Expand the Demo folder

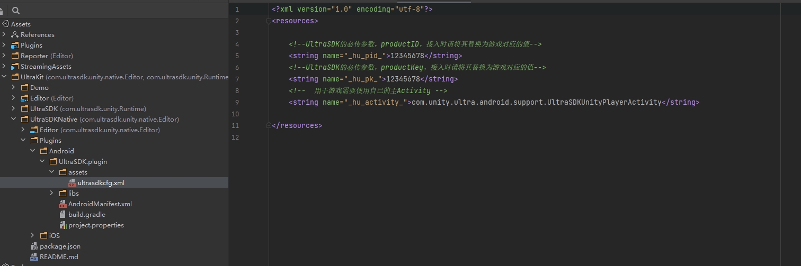14,87
